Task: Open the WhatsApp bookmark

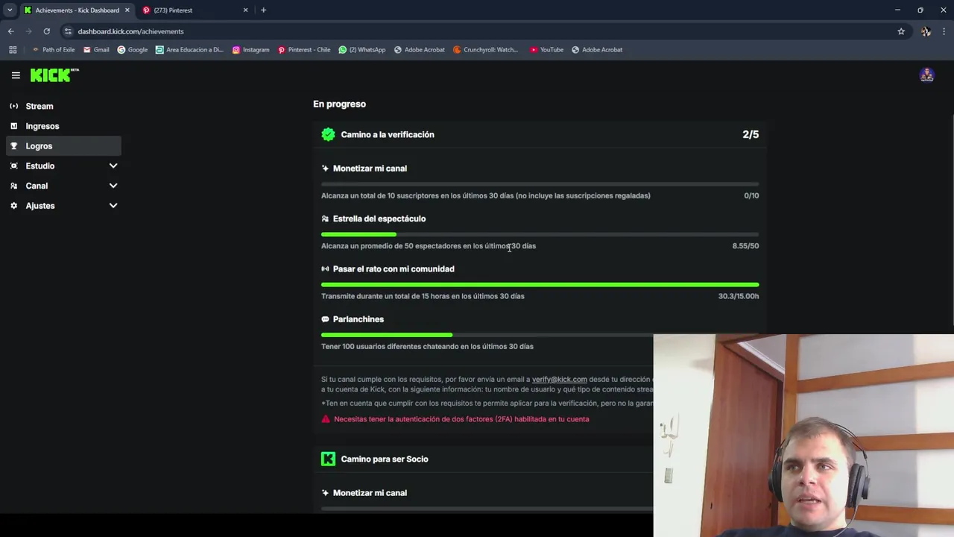Action: pos(361,50)
